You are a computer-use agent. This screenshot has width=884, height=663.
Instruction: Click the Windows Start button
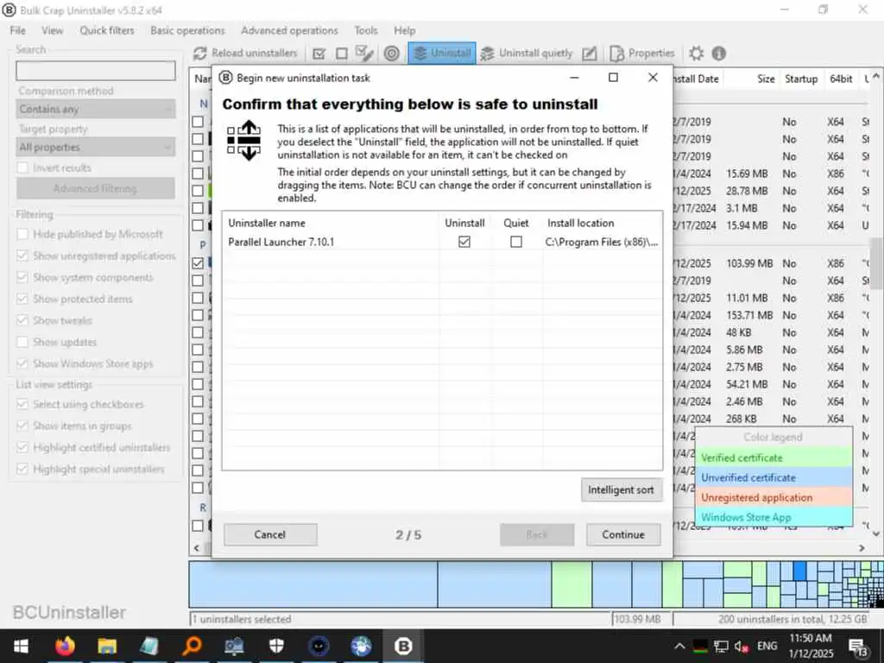[22, 646]
